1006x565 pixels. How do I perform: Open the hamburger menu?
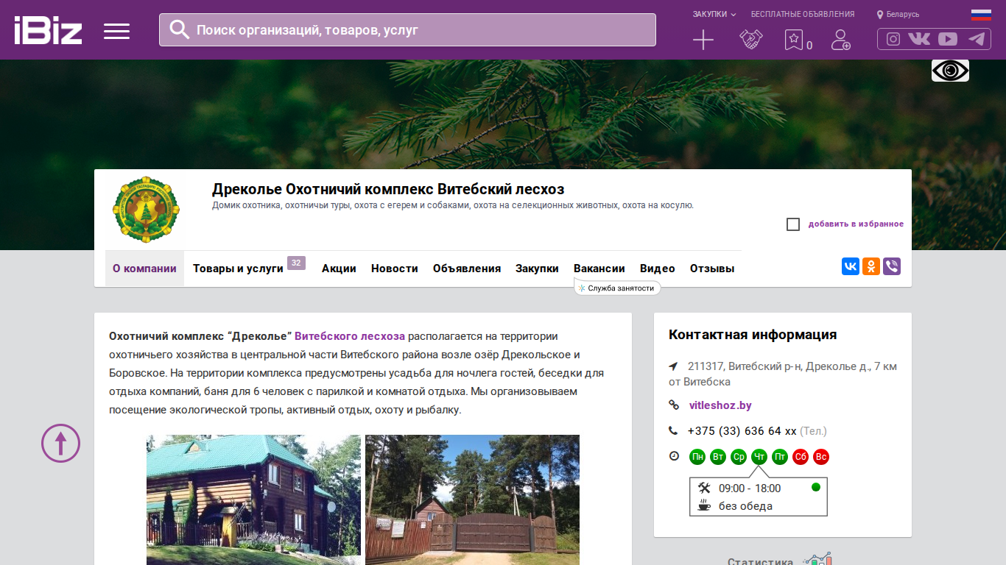coord(116,31)
